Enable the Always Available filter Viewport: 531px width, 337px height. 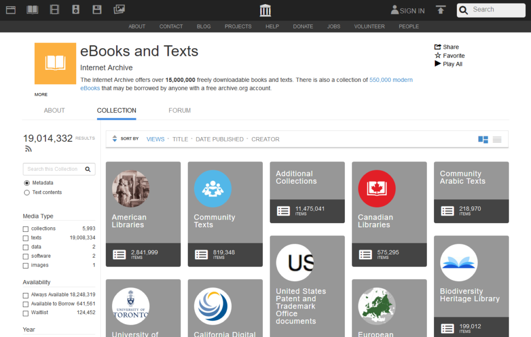tap(26, 295)
